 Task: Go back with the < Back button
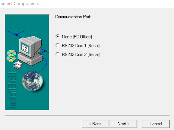[95, 124]
